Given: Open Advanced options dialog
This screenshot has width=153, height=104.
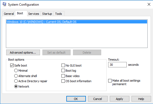Looking at the screenshot, I should (23, 53).
